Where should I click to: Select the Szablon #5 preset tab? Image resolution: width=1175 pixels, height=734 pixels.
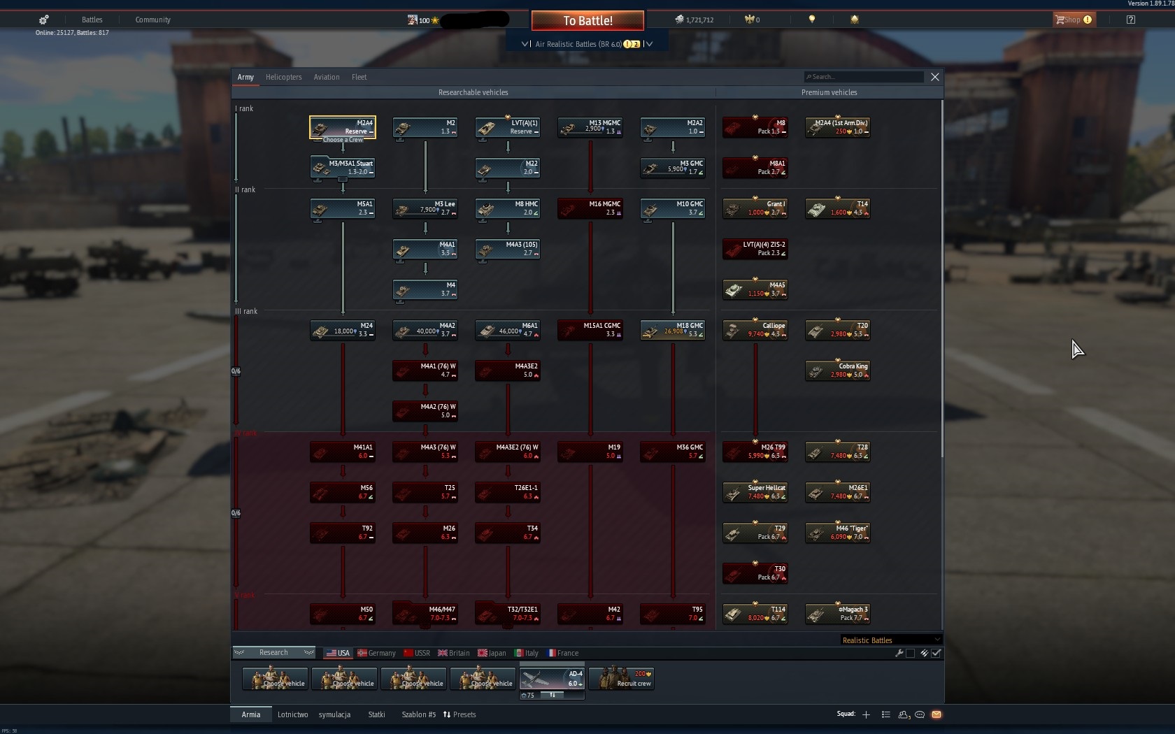tap(418, 714)
